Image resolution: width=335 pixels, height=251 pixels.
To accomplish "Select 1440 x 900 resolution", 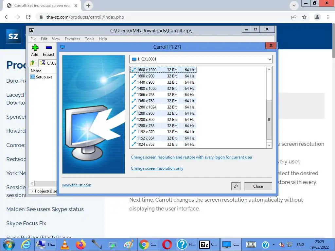I will click(163, 82).
